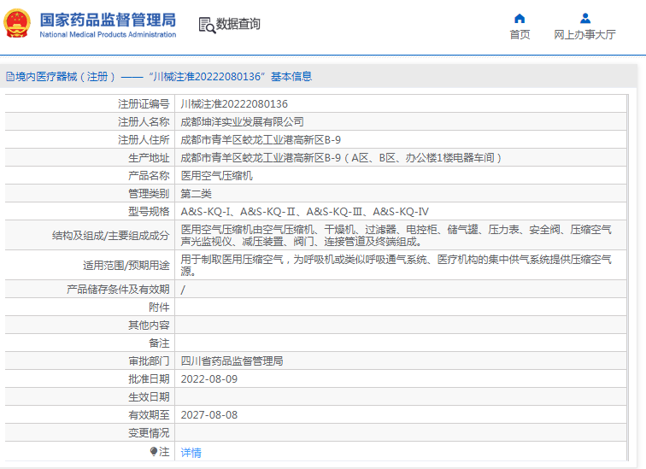Image resolution: width=646 pixels, height=469 pixels.
Task: Click the bullet icon beside 注 label
Action: click(x=154, y=451)
